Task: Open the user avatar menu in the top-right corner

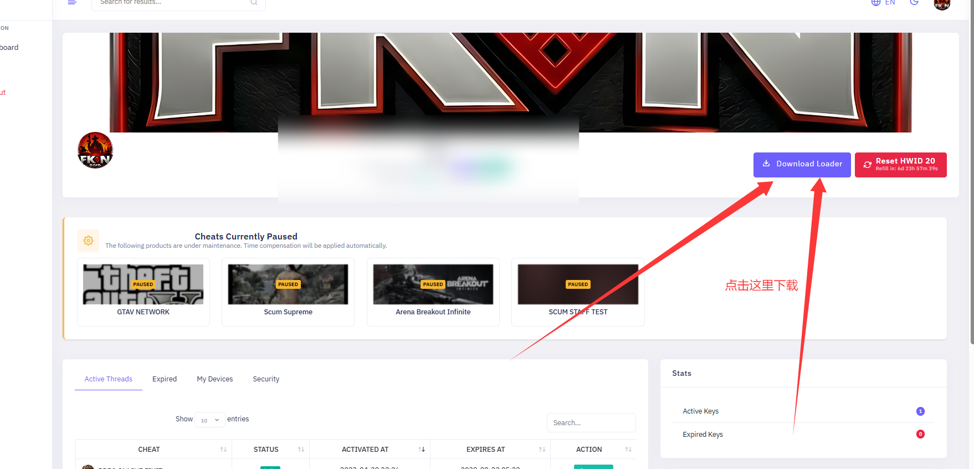Action: pos(942,4)
